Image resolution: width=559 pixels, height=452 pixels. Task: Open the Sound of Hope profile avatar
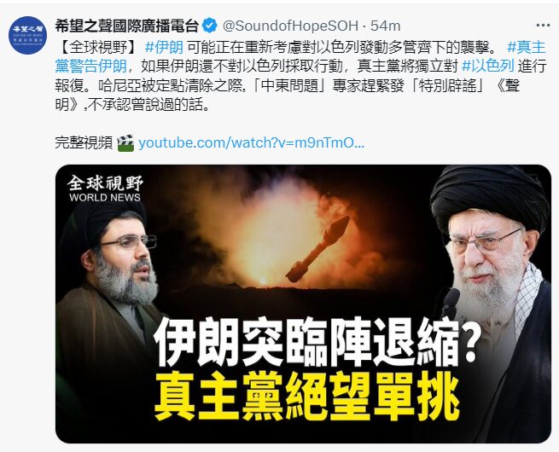coord(27,35)
